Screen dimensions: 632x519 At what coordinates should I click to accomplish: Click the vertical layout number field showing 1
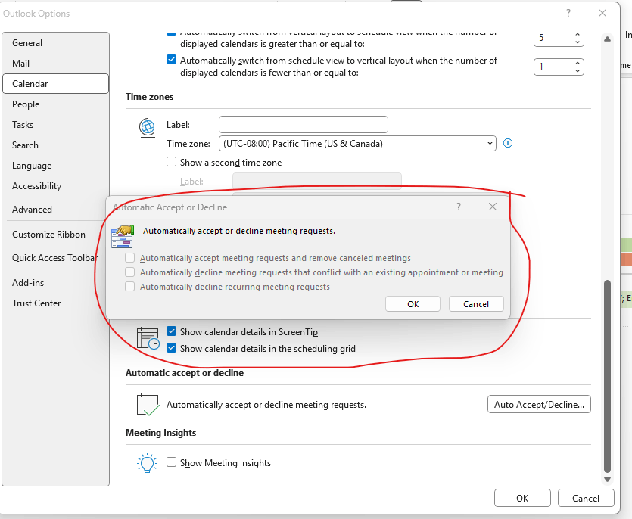(x=554, y=67)
